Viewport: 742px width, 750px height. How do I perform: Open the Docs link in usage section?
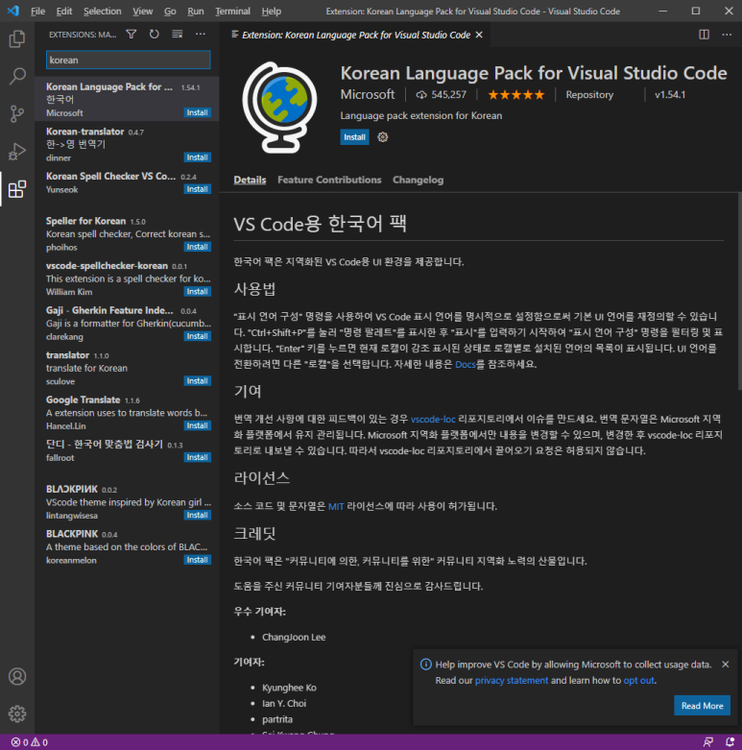[466, 365]
